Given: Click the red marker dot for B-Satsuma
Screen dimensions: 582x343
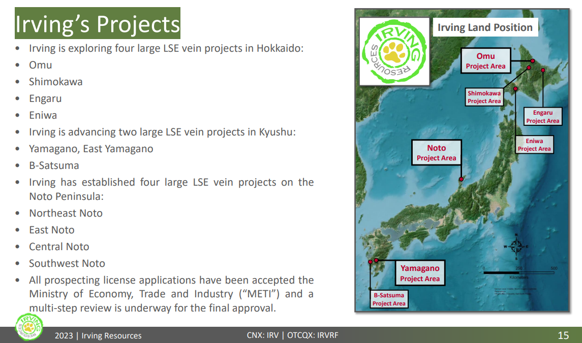Looking at the screenshot, I should 370,262.
